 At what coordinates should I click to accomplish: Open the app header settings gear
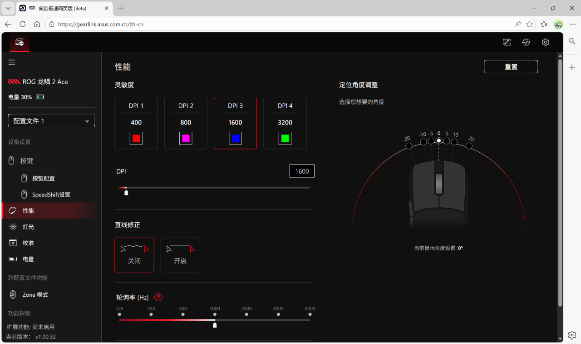(546, 42)
